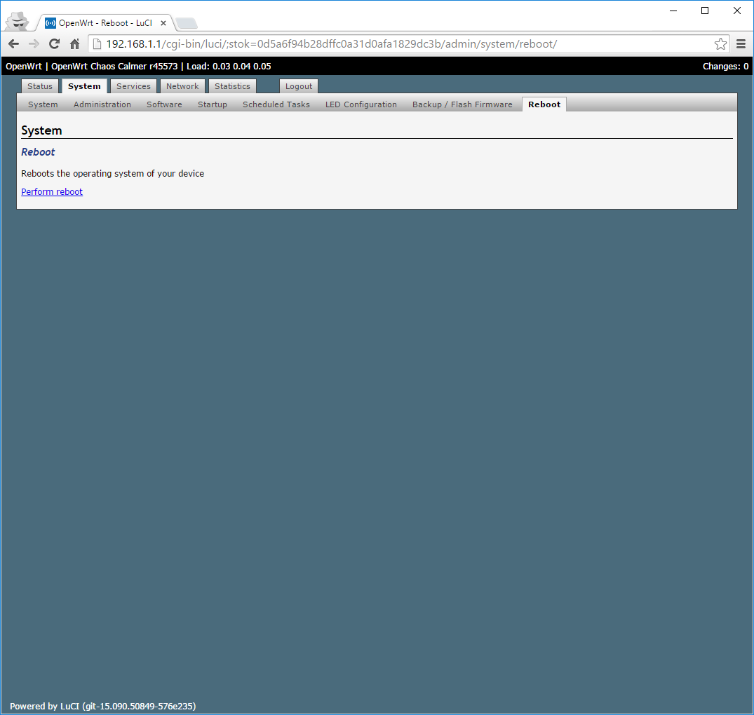Open the Network main tab
The height and width of the screenshot is (715, 754).
tap(182, 86)
